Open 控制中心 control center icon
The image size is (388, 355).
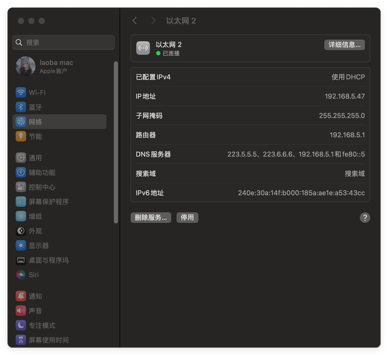tap(21, 187)
